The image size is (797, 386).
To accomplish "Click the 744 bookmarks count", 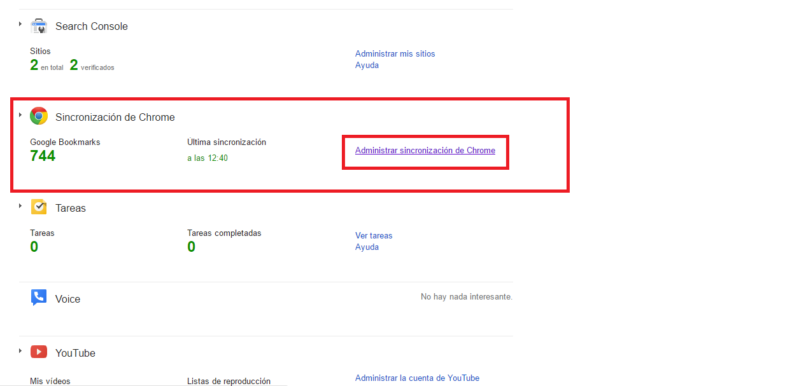I will click(x=43, y=156).
